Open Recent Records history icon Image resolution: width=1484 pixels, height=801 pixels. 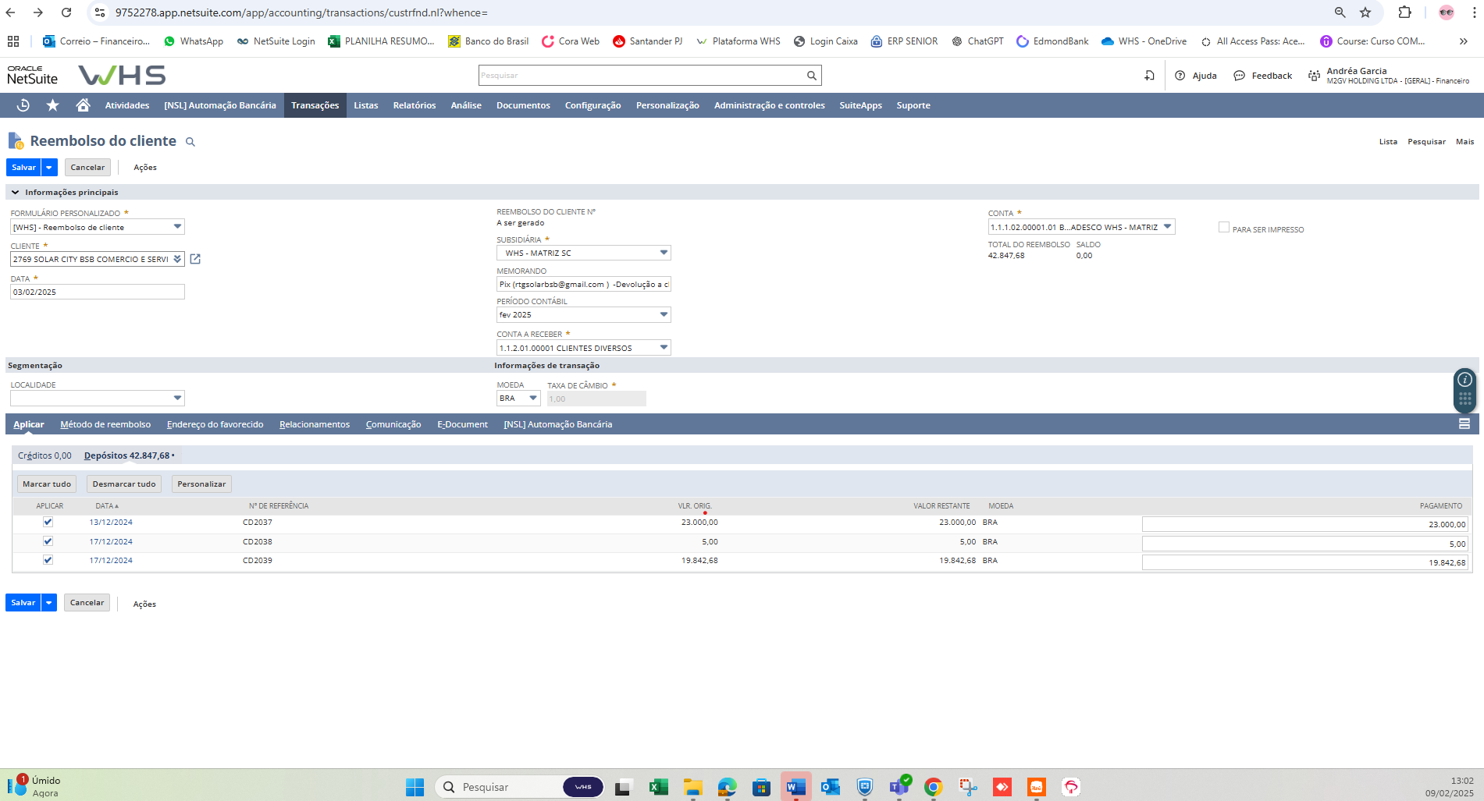(23, 105)
